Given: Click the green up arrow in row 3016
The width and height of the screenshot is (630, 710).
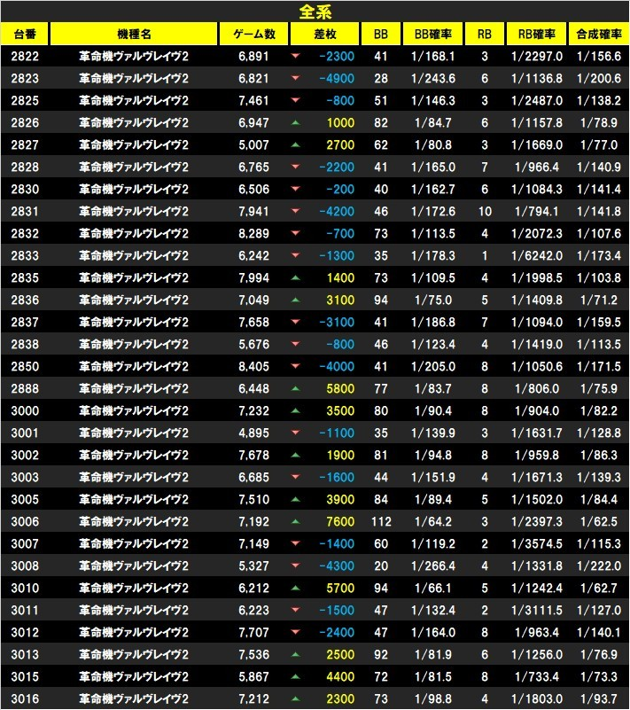Looking at the screenshot, I should point(296,699).
